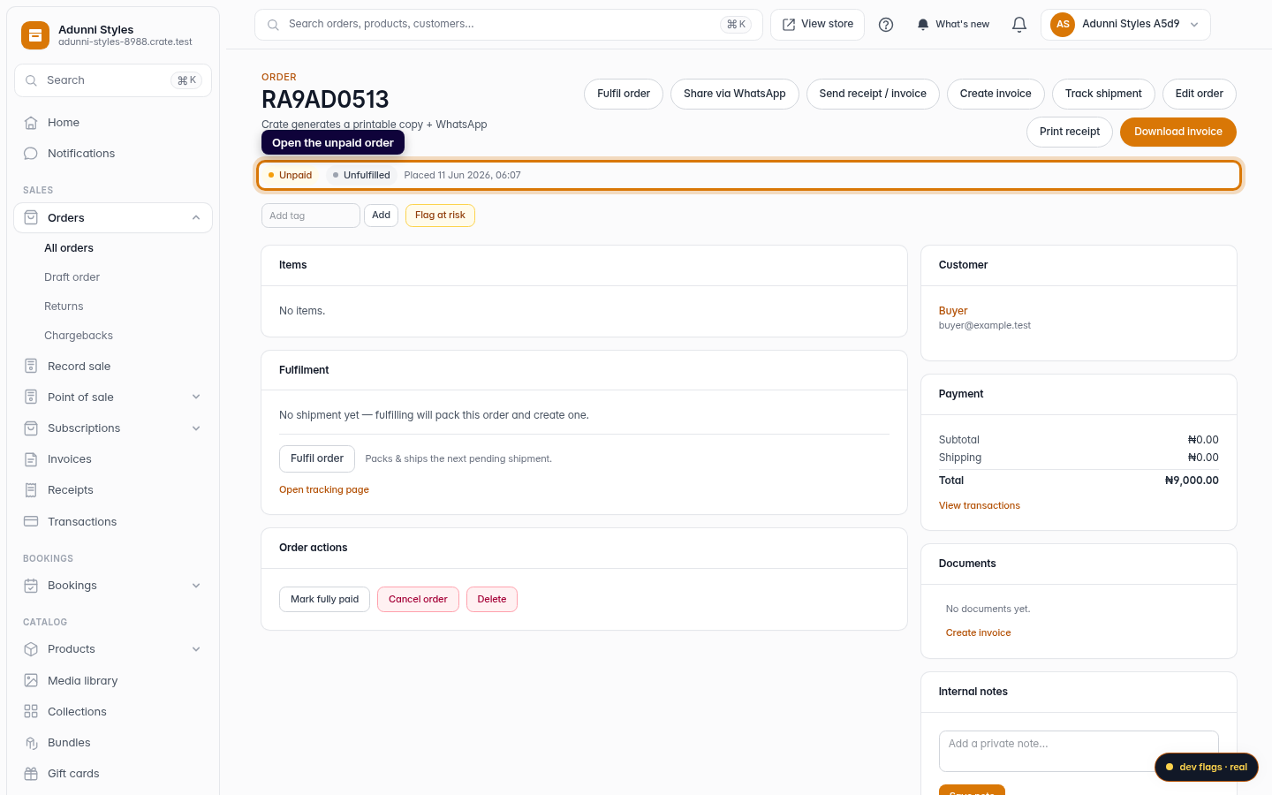This screenshot has width=1272, height=795.
Task: Click the Create invoice header button
Action: click(996, 94)
